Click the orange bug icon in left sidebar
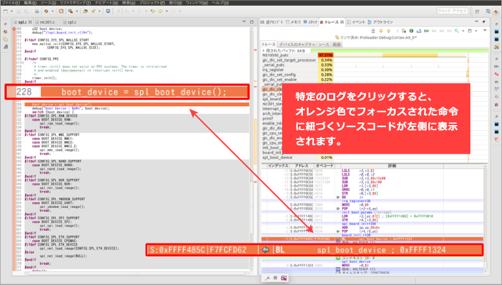Viewport: 502px width, 285px height. pos(5,32)
